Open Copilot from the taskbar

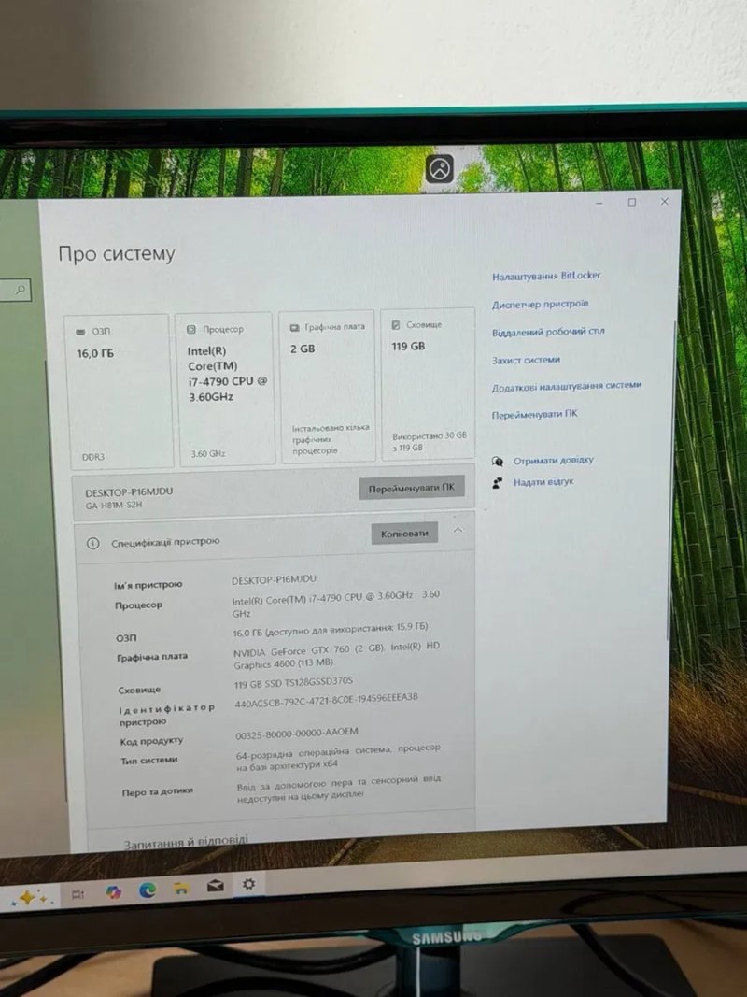[x=113, y=892]
